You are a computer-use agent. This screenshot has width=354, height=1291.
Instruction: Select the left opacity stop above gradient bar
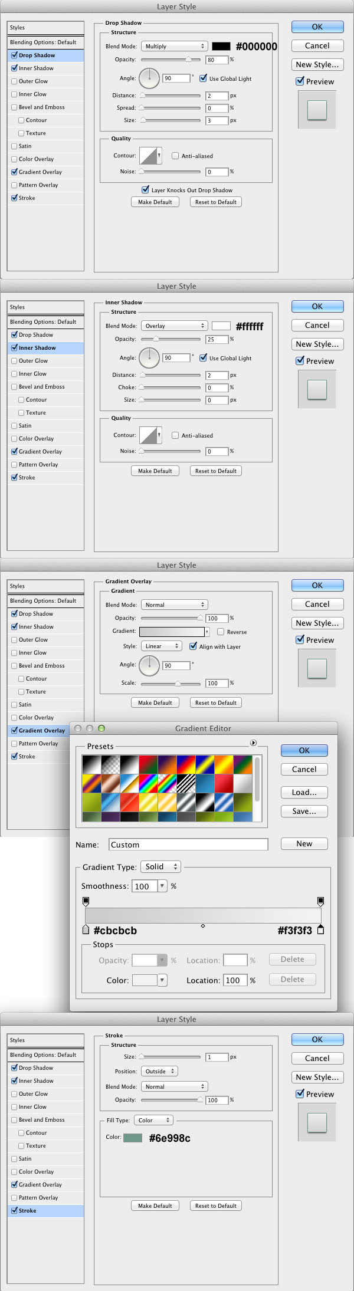[x=86, y=901]
